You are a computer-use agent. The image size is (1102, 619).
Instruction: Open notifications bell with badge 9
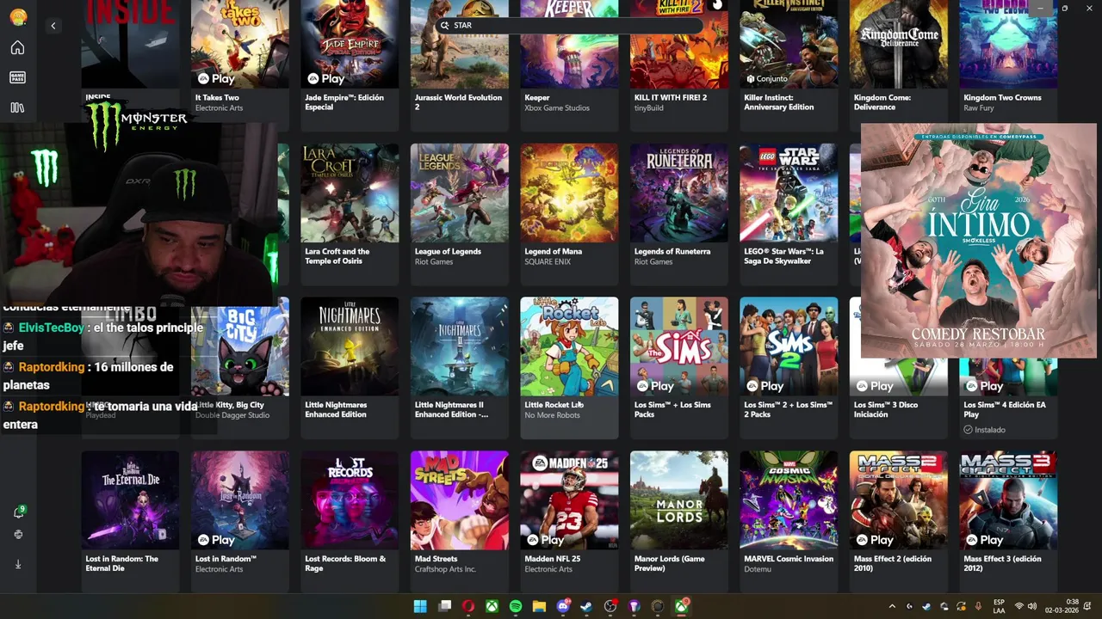[x=18, y=512]
